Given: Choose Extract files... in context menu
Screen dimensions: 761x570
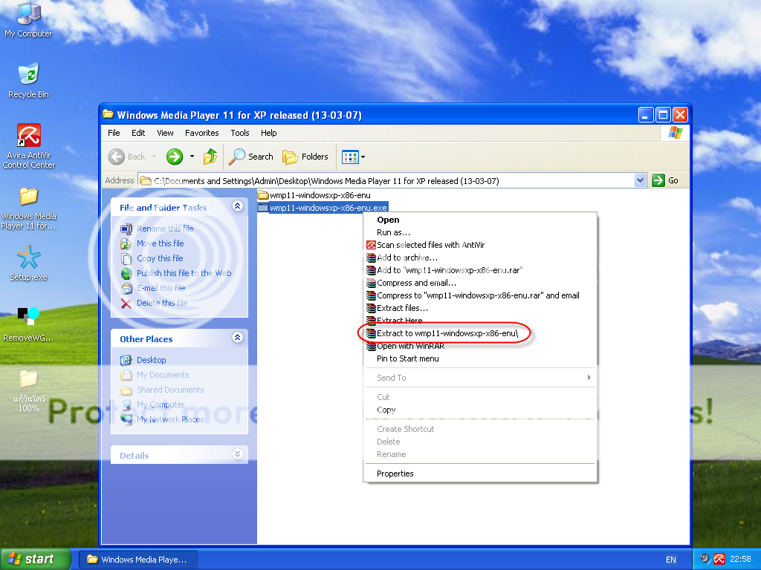Looking at the screenshot, I should pyautogui.click(x=480, y=308).
